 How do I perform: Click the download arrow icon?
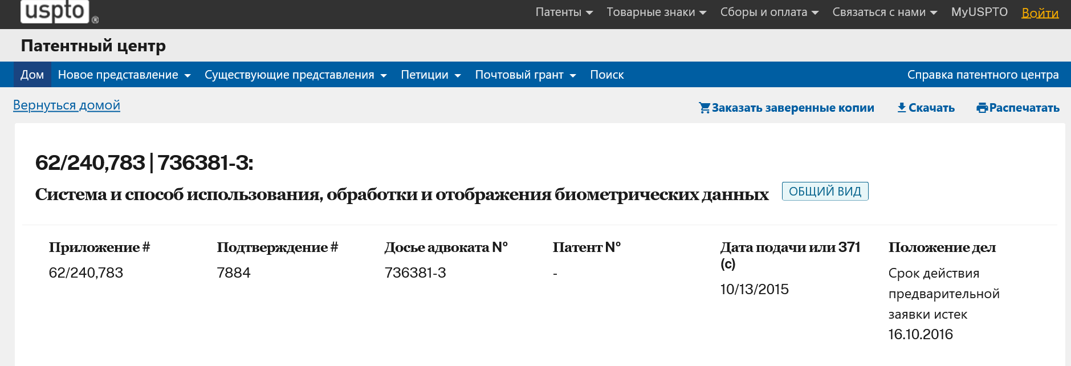(x=902, y=108)
